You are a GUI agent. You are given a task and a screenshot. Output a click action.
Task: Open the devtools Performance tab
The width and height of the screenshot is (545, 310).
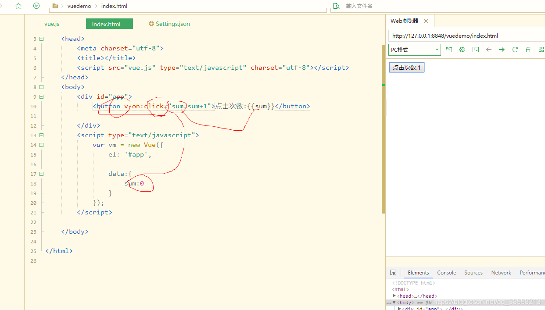tap(532, 272)
